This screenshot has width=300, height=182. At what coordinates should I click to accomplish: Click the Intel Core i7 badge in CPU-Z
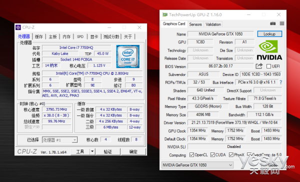pyautogui.click(x=128, y=56)
